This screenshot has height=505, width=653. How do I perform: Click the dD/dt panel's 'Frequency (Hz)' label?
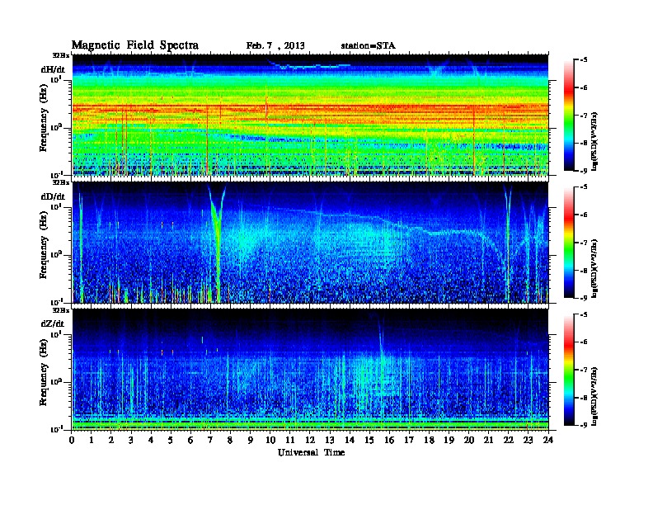44,245
